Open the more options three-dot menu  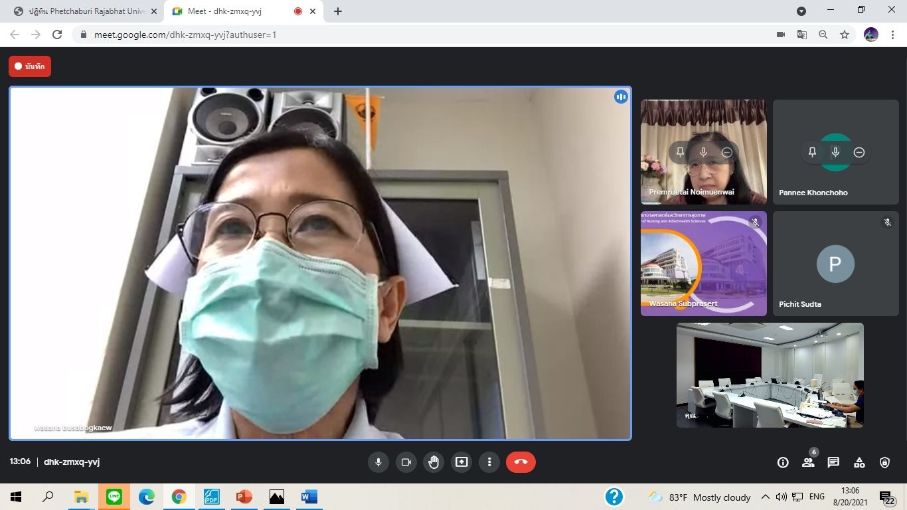[x=489, y=462]
